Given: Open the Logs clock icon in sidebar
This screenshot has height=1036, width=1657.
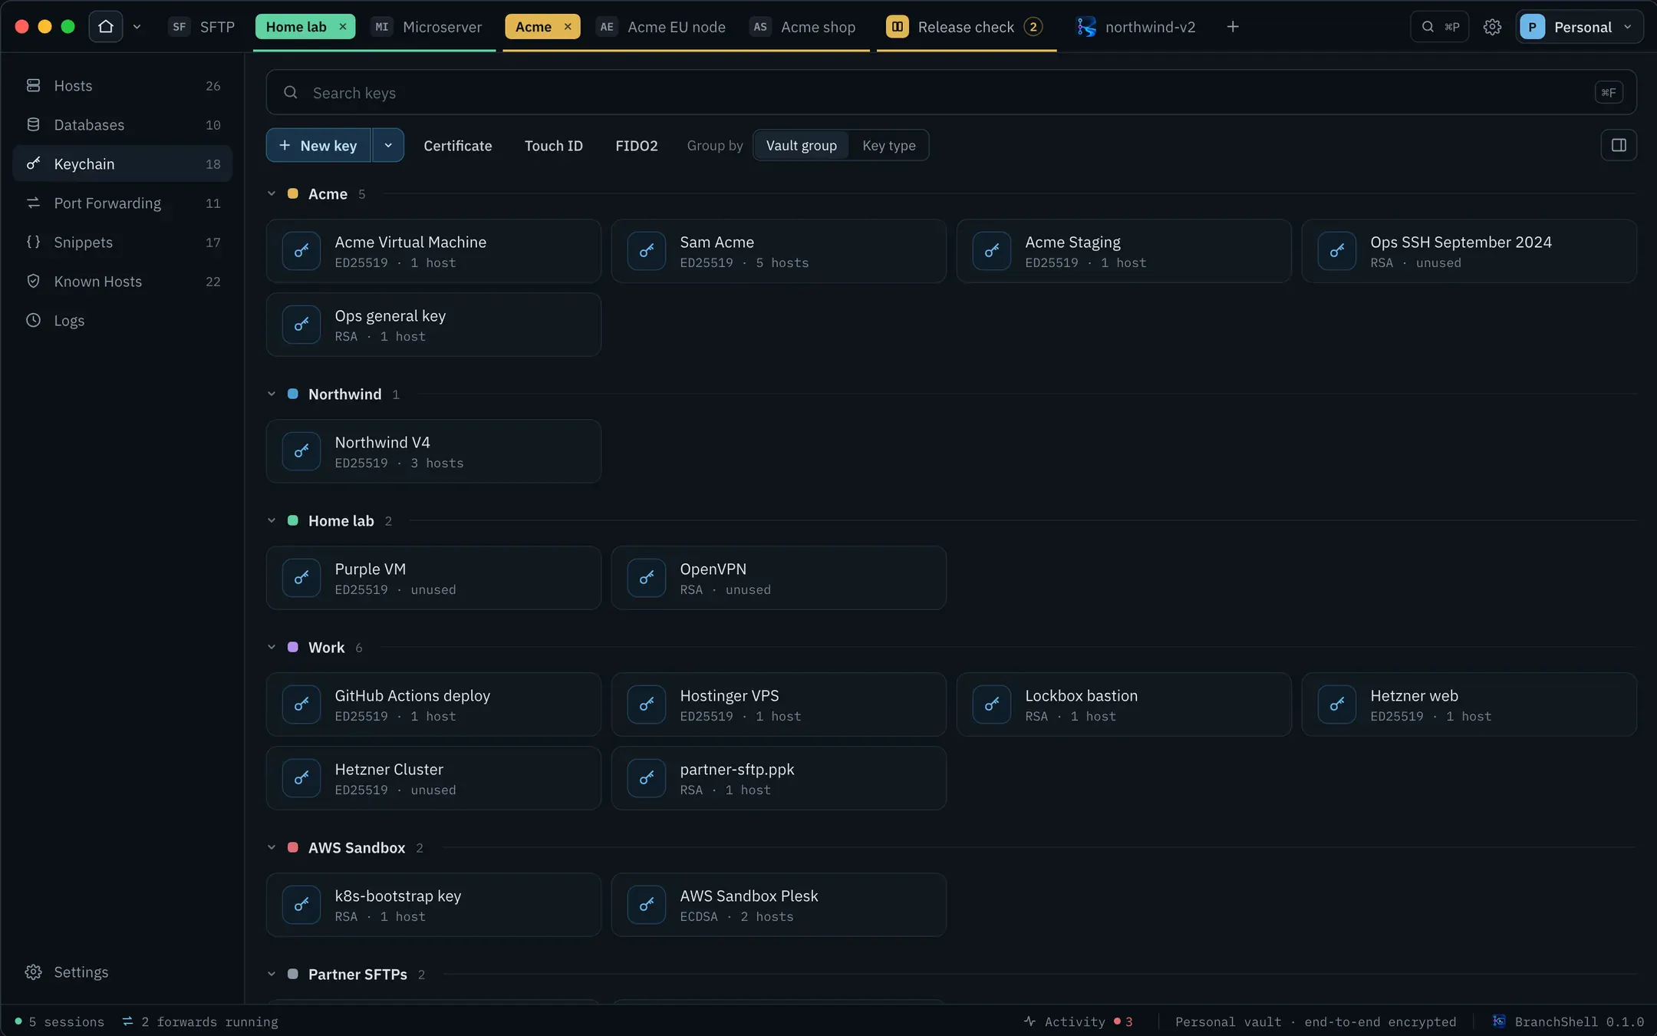Looking at the screenshot, I should pos(33,320).
